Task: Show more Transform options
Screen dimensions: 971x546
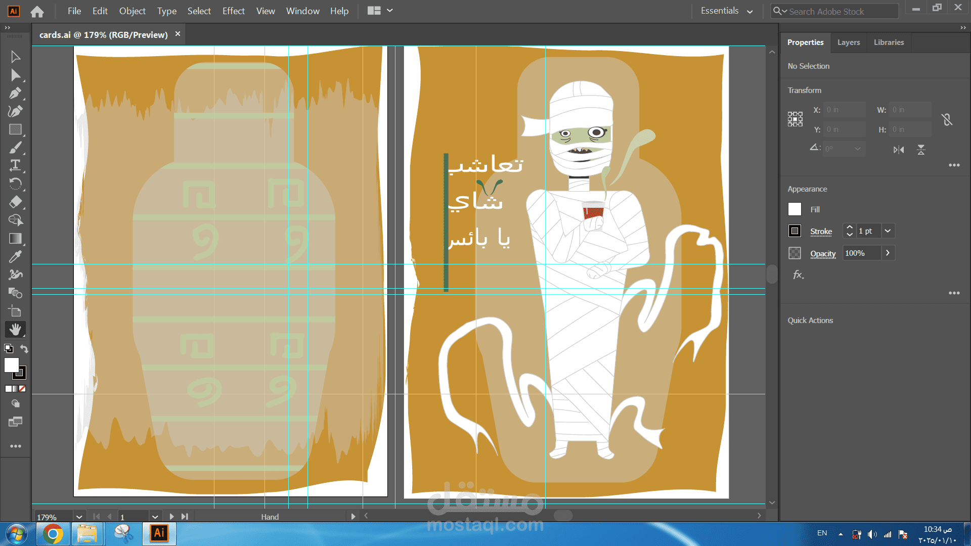Action: (x=954, y=165)
